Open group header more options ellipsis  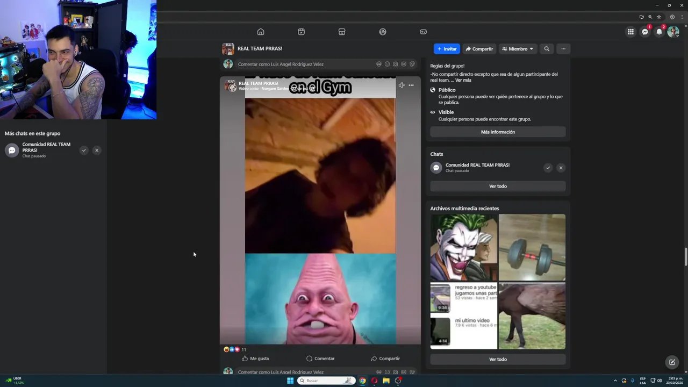pyautogui.click(x=563, y=49)
